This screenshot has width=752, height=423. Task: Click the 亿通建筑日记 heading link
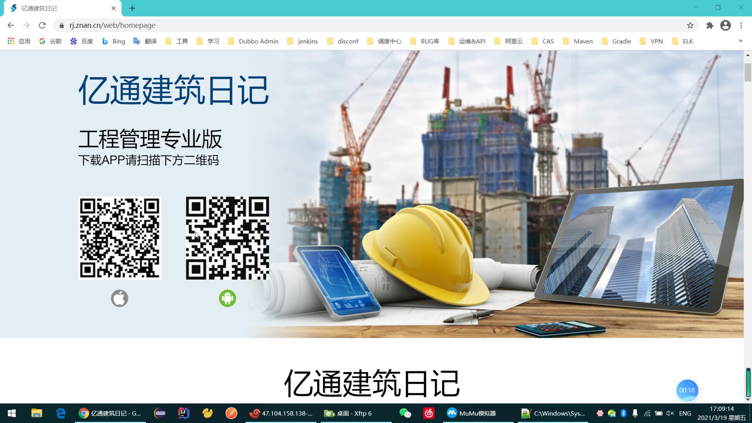174,90
